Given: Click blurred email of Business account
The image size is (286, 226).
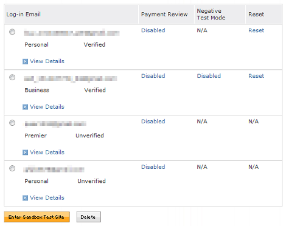Looking at the screenshot, I should point(71,78).
